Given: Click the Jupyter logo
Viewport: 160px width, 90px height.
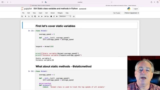Looking at the screenshot, I should (x=26, y=9).
